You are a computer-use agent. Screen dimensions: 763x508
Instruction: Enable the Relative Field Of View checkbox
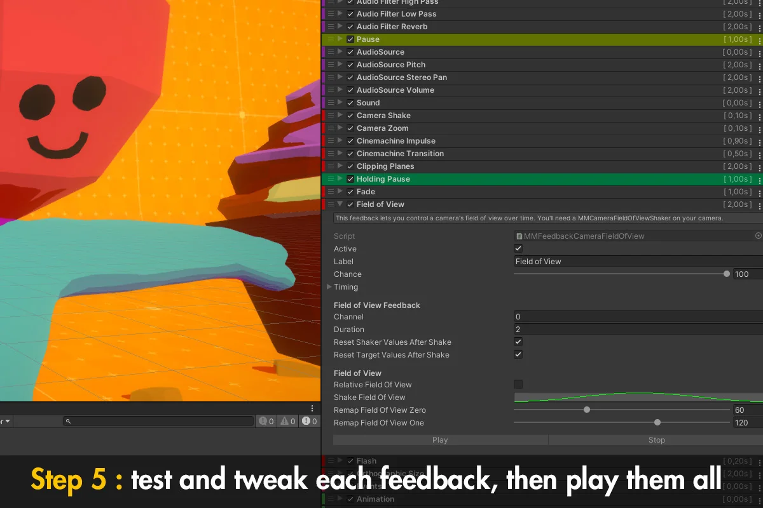click(x=518, y=384)
